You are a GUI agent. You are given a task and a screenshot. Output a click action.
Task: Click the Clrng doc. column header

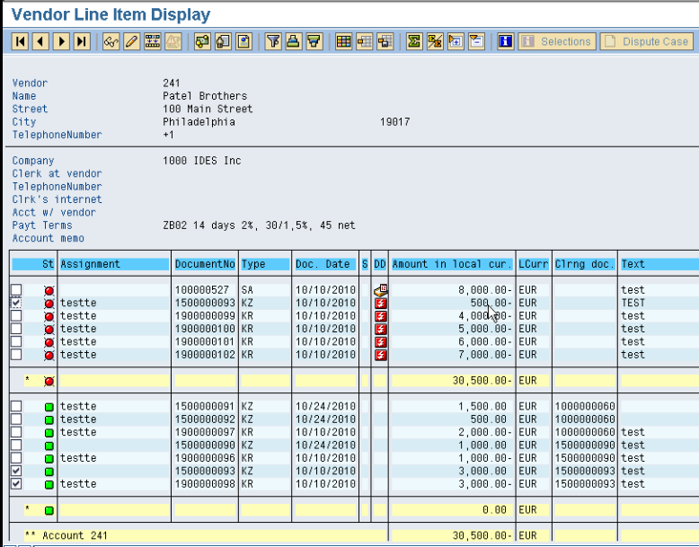pos(584,264)
